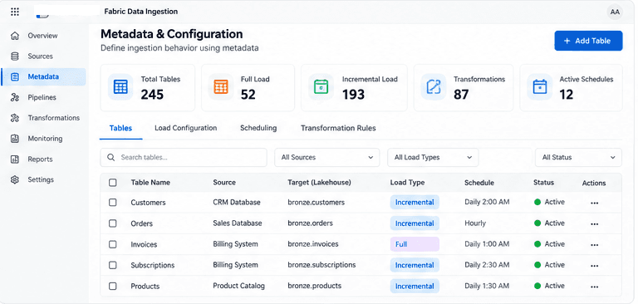638x304 pixels.
Task: Click the 'Hourly' schedule cell
Action: pyautogui.click(x=475, y=223)
